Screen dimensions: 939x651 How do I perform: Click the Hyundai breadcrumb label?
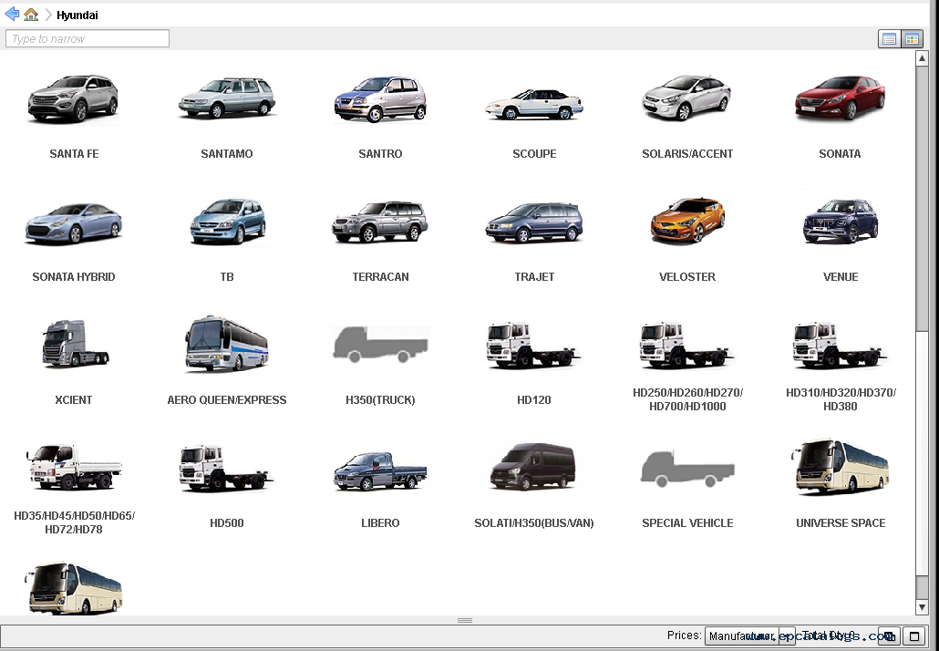point(77,15)
